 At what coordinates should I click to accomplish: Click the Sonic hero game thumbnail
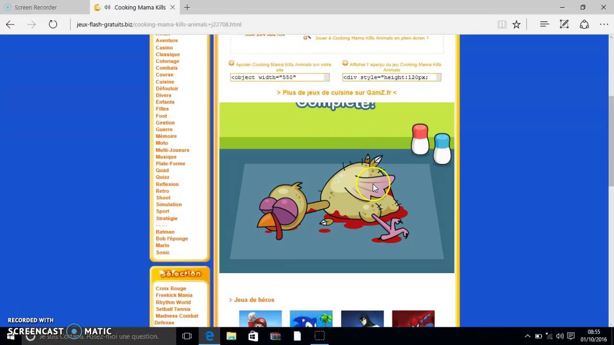(311, 319)
